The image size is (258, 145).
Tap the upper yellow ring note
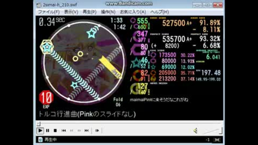click(80, 54)
